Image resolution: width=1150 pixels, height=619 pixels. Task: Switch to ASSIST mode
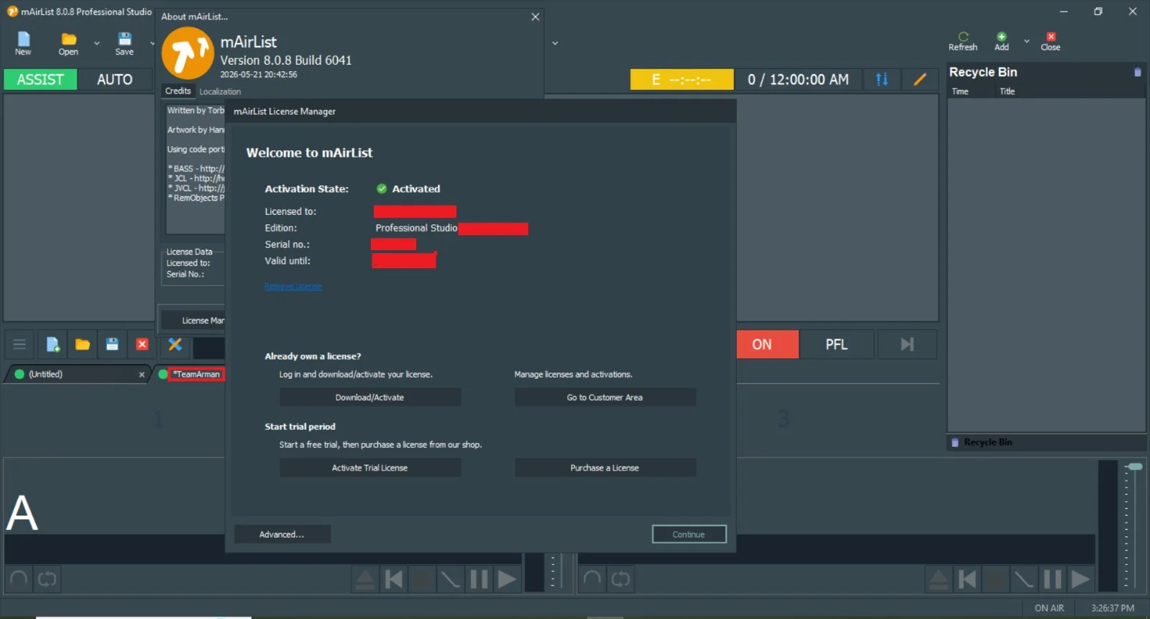click(x=40, y=80)
